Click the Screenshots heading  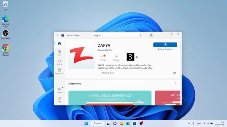75,84
